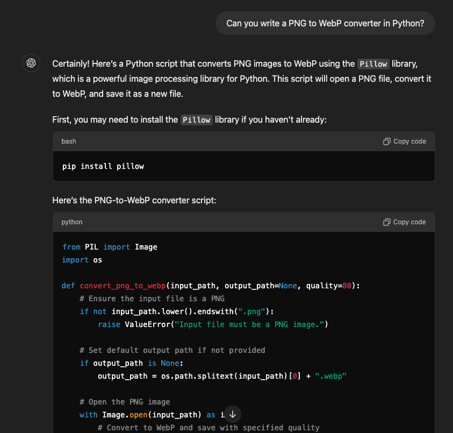
Task: Select the user message bubble
Action: tap(325, 23)
